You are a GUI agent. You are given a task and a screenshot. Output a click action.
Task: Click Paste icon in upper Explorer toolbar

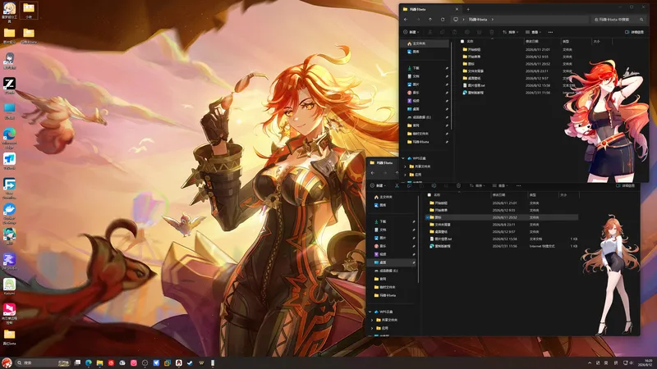pos(455,32)
